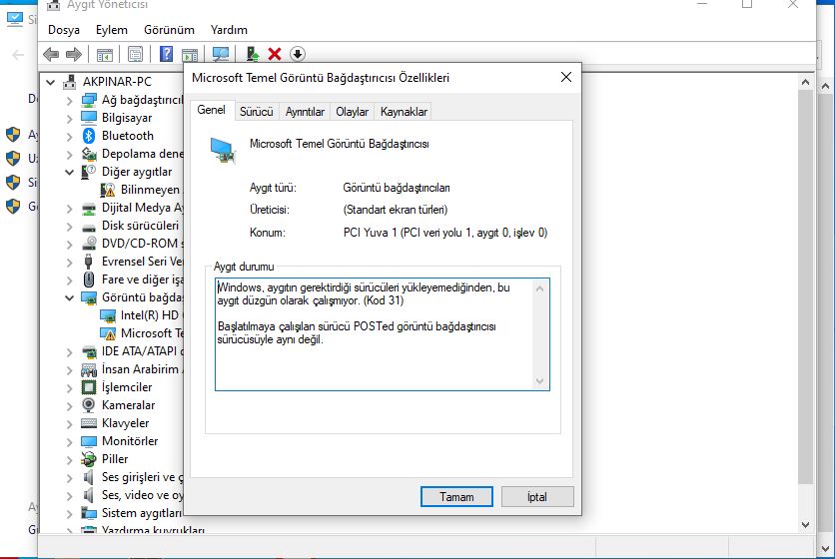This screenshot has width=835, height=559.
Task: Click the status box scrollbar up arrow
Action: tap(540, 288)
